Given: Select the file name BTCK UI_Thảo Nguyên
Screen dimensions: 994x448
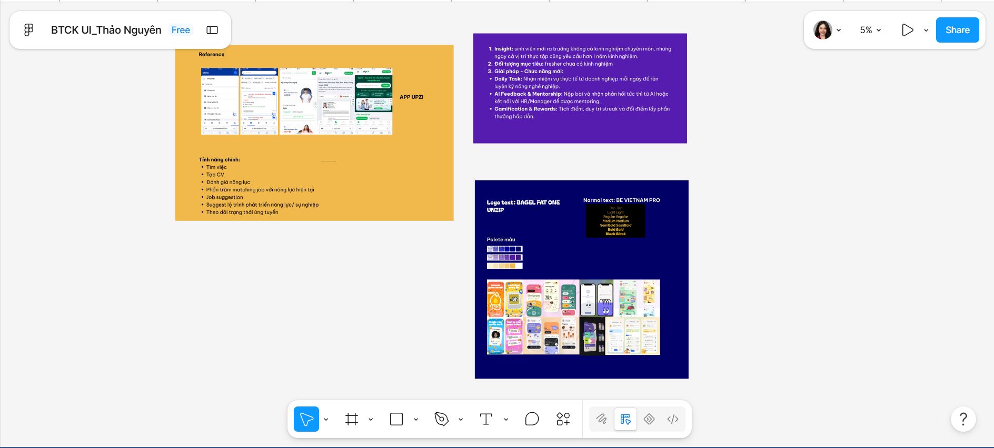Looking at the screenshot, I should click(x=106, y=30).
